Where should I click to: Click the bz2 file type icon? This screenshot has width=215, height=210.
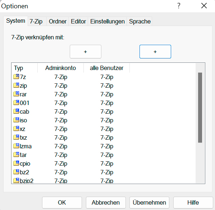[16, 172]
